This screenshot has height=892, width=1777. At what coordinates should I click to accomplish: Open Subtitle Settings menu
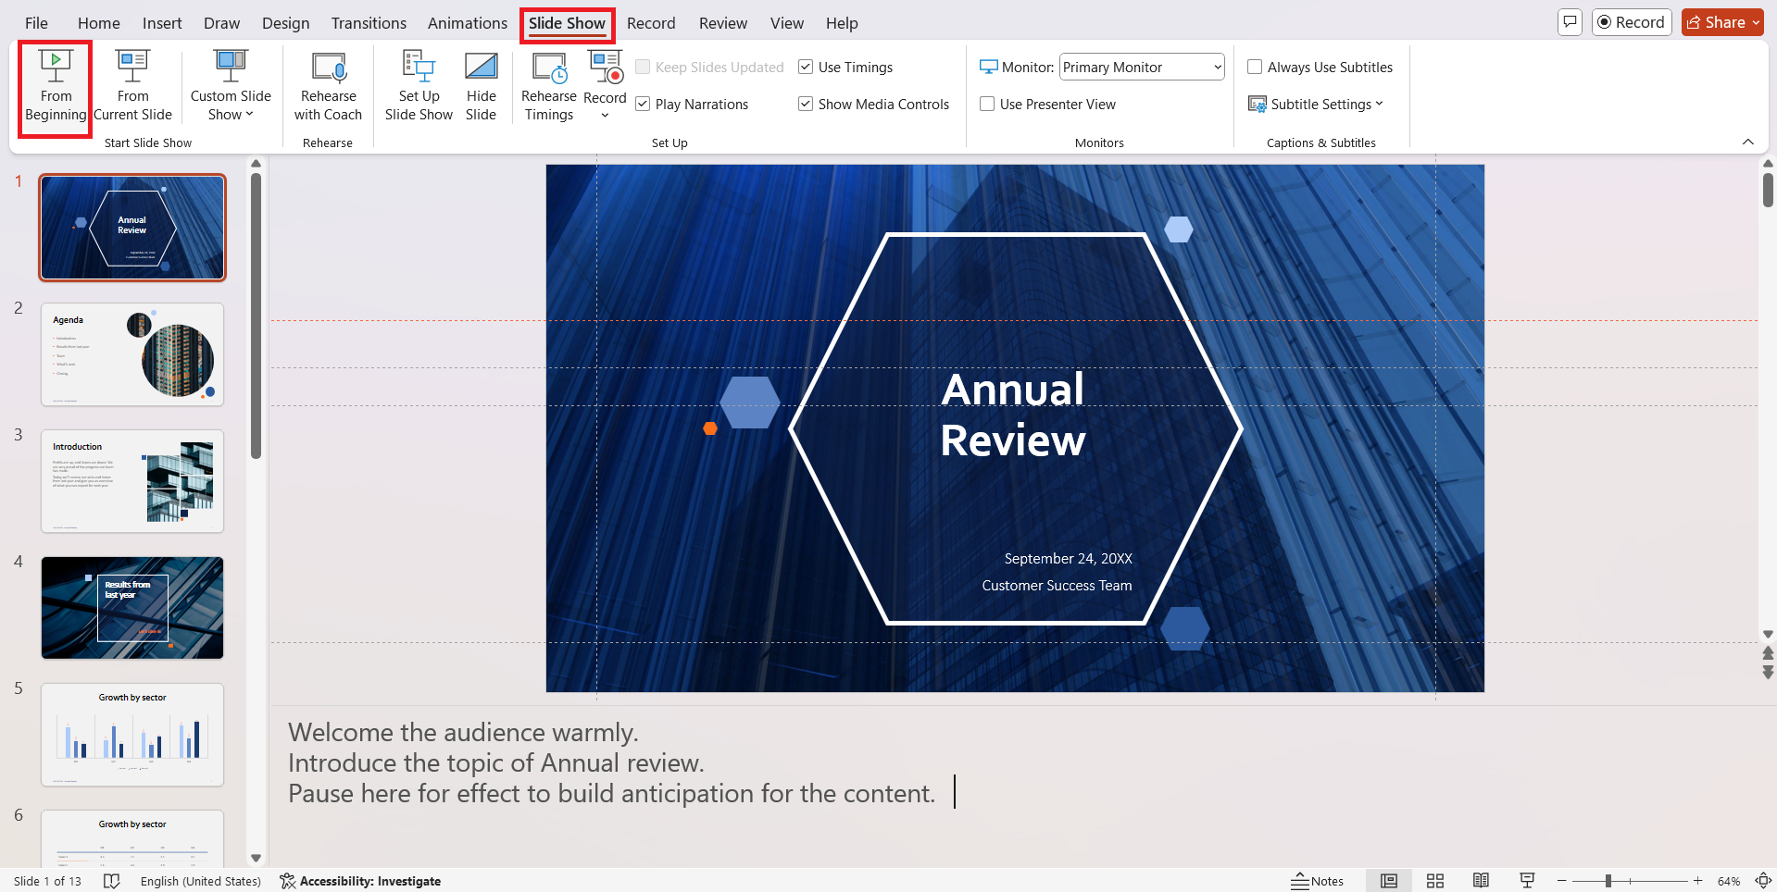tap(1315, 105)
